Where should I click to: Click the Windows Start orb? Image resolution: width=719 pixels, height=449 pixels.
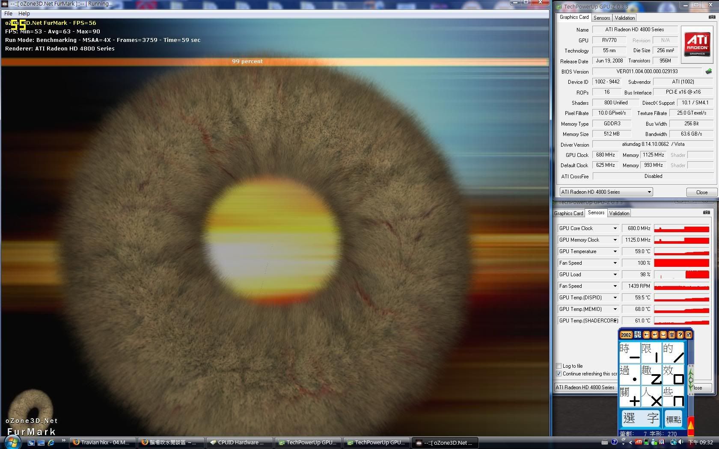pyautogui.click(x=12, y=443)
